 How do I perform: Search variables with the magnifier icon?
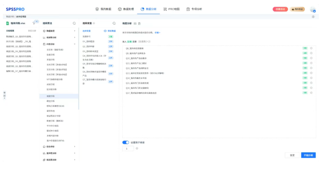click(114, 23)
